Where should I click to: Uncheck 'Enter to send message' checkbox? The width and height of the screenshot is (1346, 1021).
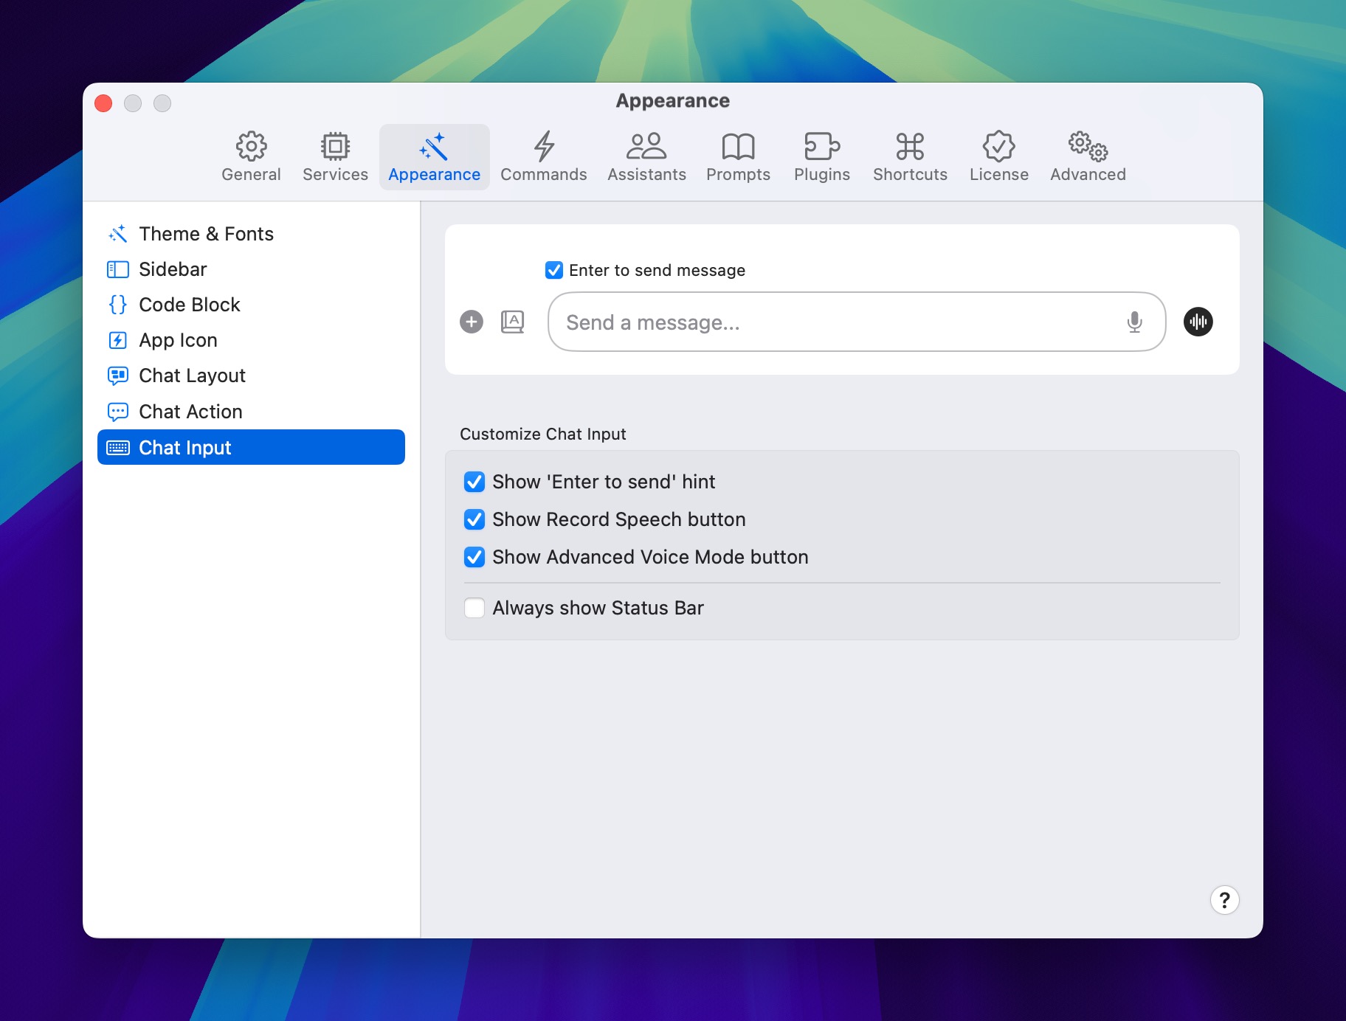click(554, 270)
